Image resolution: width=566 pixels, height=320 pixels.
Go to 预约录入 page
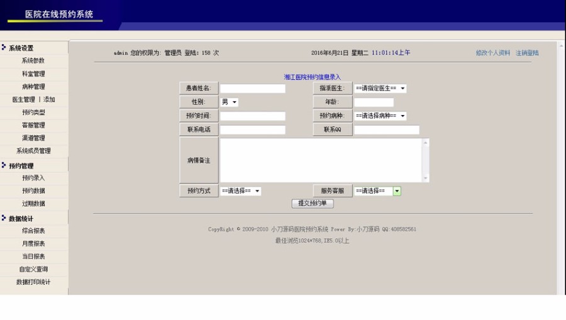pyautogui.click(x=33, y=178)
